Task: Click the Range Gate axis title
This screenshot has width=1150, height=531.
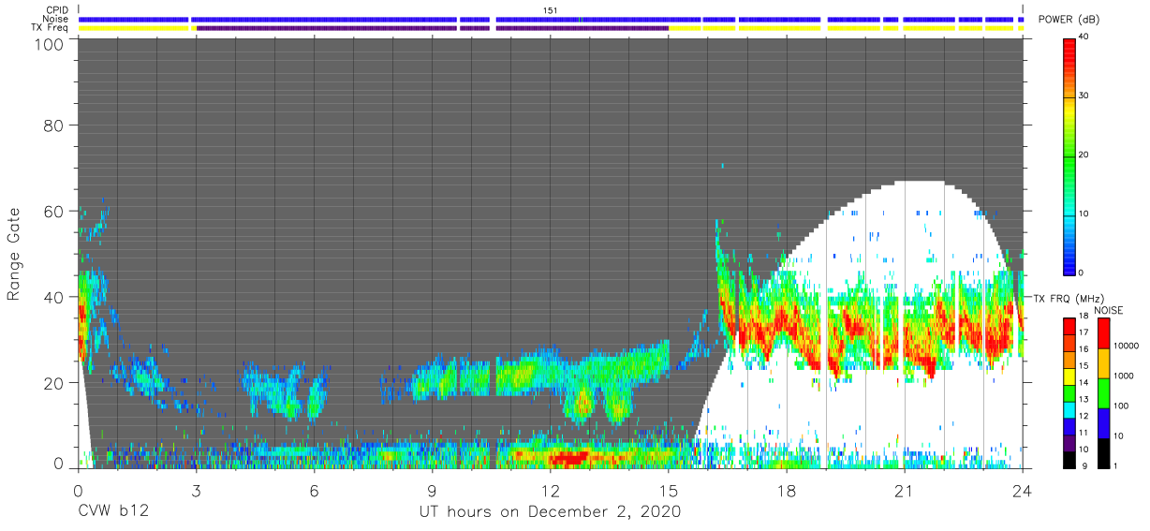Action: (14, 254)
